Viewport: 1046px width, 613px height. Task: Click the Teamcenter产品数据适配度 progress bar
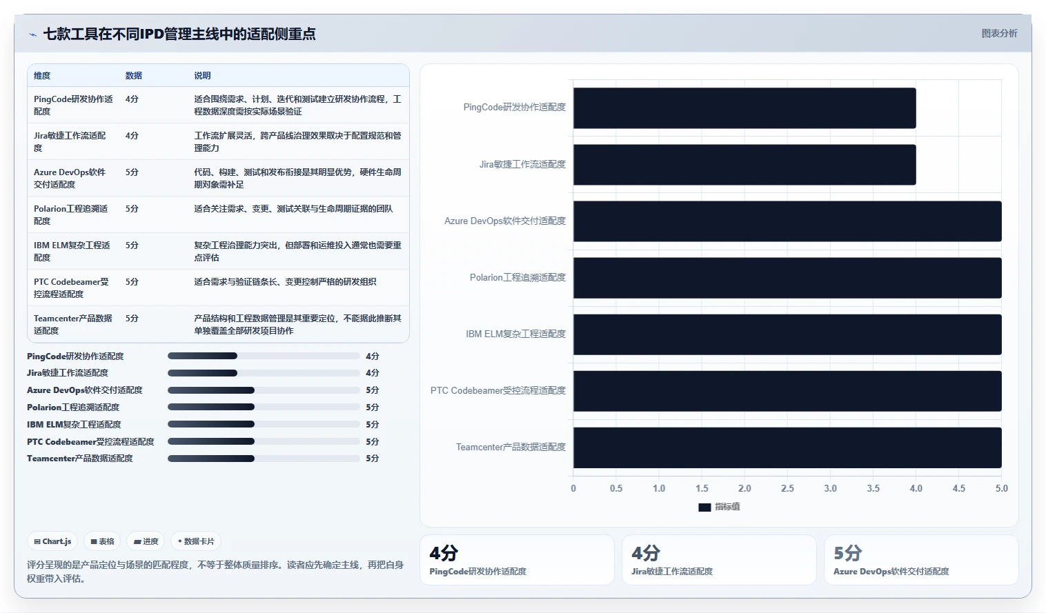(264, 458)
